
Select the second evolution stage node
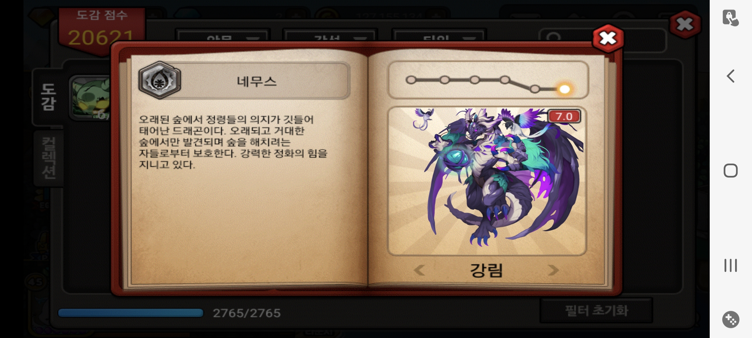pos(444,80)
